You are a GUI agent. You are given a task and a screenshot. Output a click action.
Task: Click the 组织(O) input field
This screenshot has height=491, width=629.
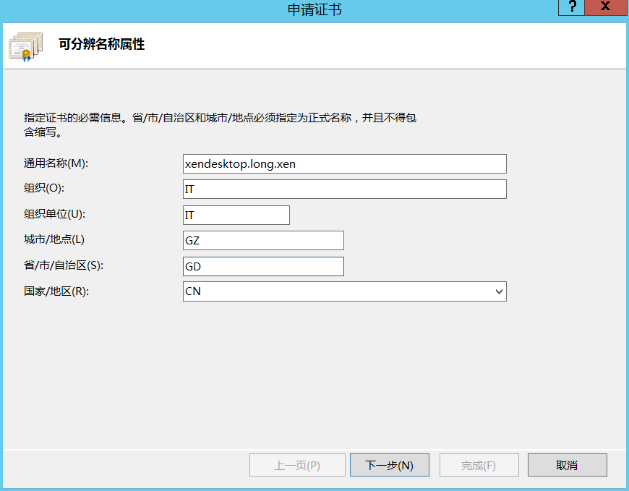click(x=345, y=189)
